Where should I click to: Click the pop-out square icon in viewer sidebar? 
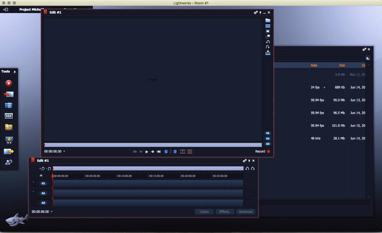268,36
